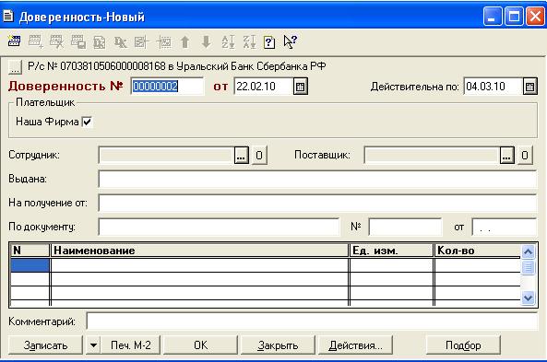
Task: Click the New row toolbar icon
Action: point(15,41)
